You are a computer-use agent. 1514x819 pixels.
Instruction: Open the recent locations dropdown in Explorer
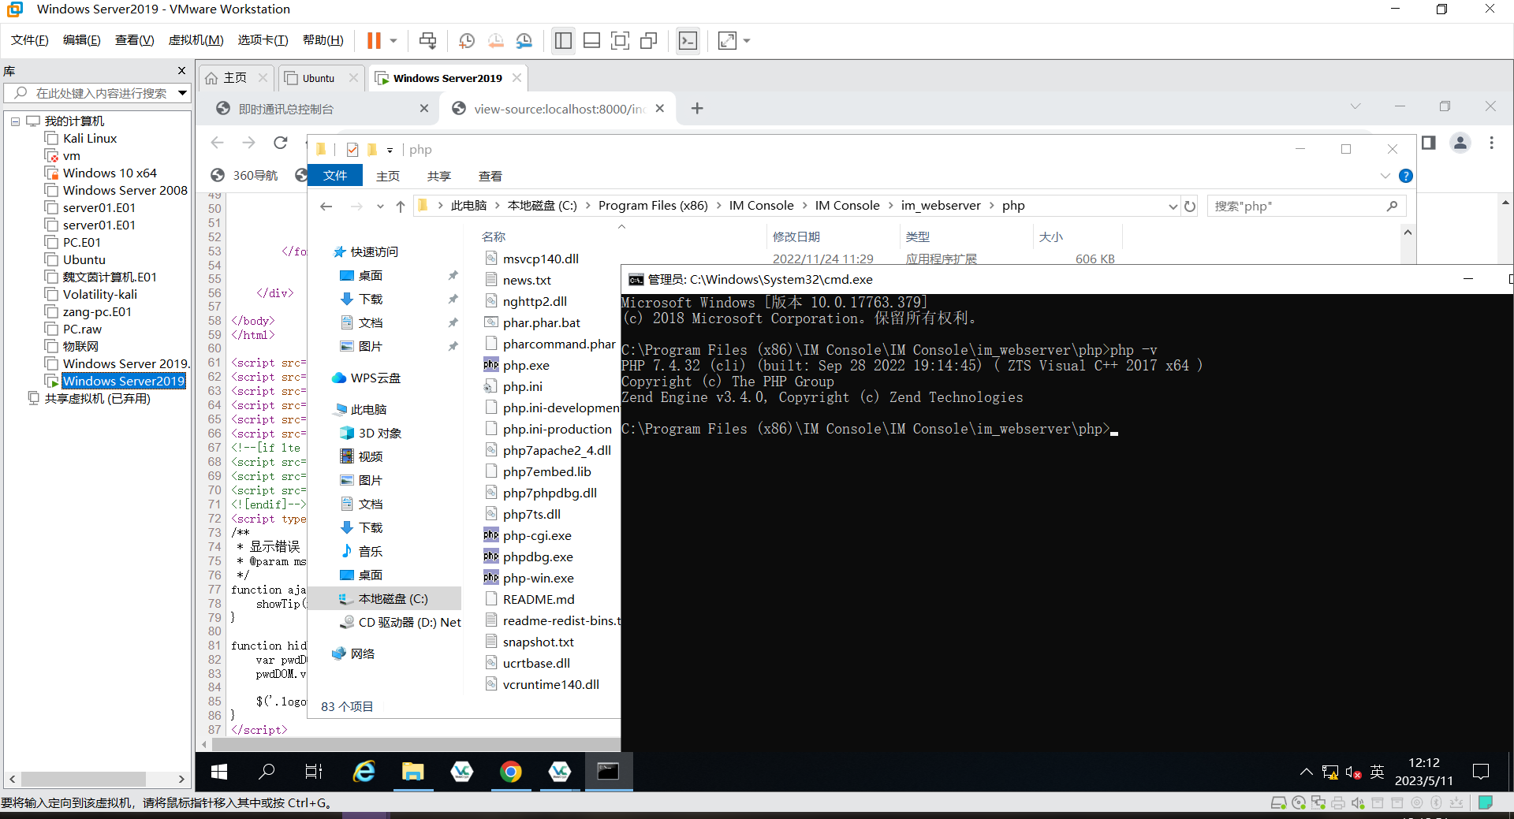[380, 207]
